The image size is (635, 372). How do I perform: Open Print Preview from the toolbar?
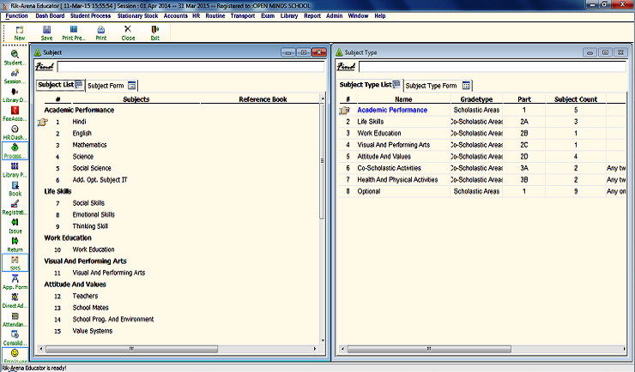click(73, 33)
